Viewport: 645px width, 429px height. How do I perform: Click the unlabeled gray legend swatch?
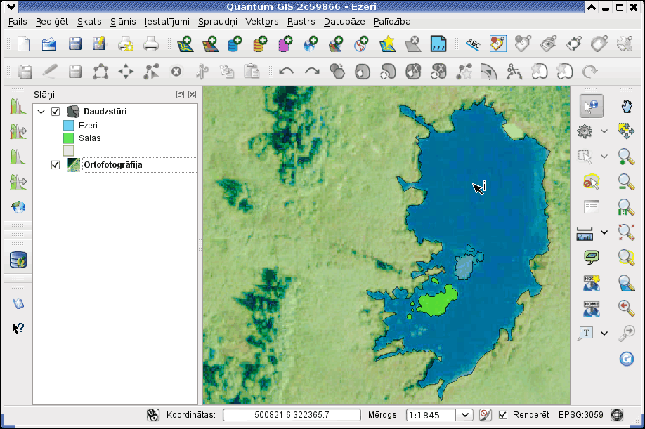[69, 151]
